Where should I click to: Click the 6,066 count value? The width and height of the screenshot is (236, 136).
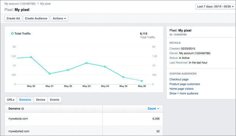156,119
